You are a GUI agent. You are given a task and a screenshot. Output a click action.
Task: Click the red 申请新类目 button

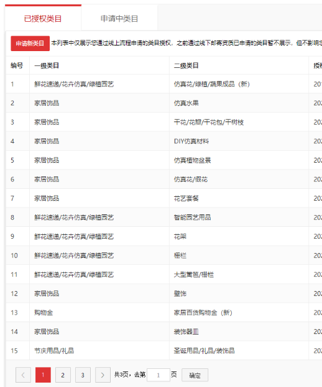coord(30,44)
